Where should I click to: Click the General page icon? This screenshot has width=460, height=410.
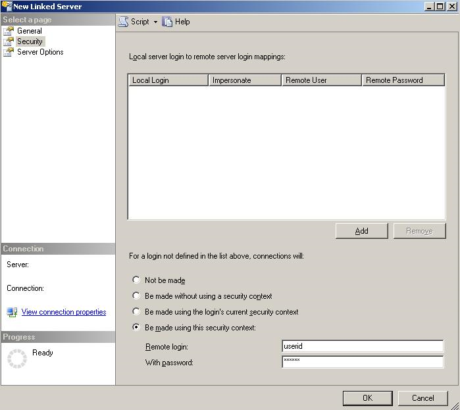point(9,31)
